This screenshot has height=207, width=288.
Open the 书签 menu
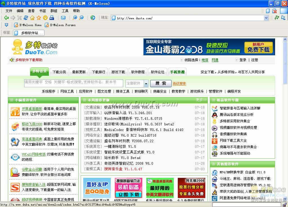(x=42, y=11)
